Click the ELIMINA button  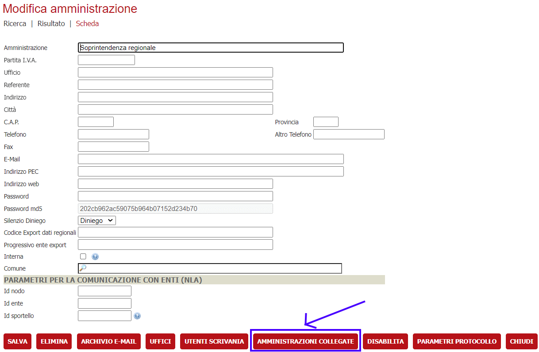tap(54, 341)
